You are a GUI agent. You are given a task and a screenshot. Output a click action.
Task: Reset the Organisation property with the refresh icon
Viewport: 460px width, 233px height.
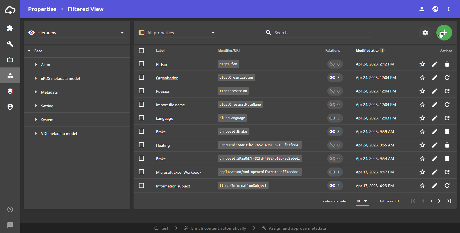[447, 78]
